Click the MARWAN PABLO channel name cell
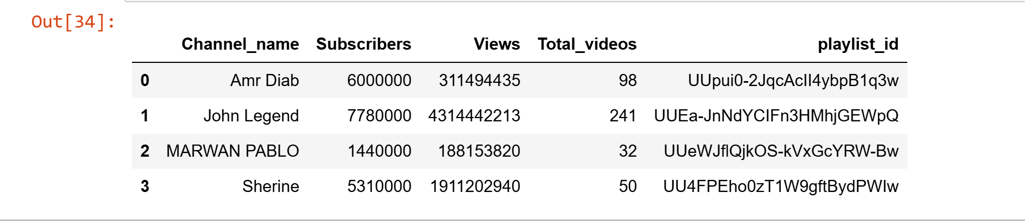Viewport: 1025px width, 224px height. click(x=232, y=151)
